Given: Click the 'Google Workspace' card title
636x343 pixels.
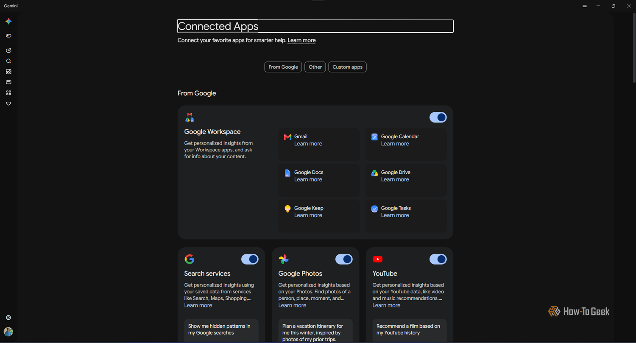Looking at the screenshot, I should coord(212,132).
